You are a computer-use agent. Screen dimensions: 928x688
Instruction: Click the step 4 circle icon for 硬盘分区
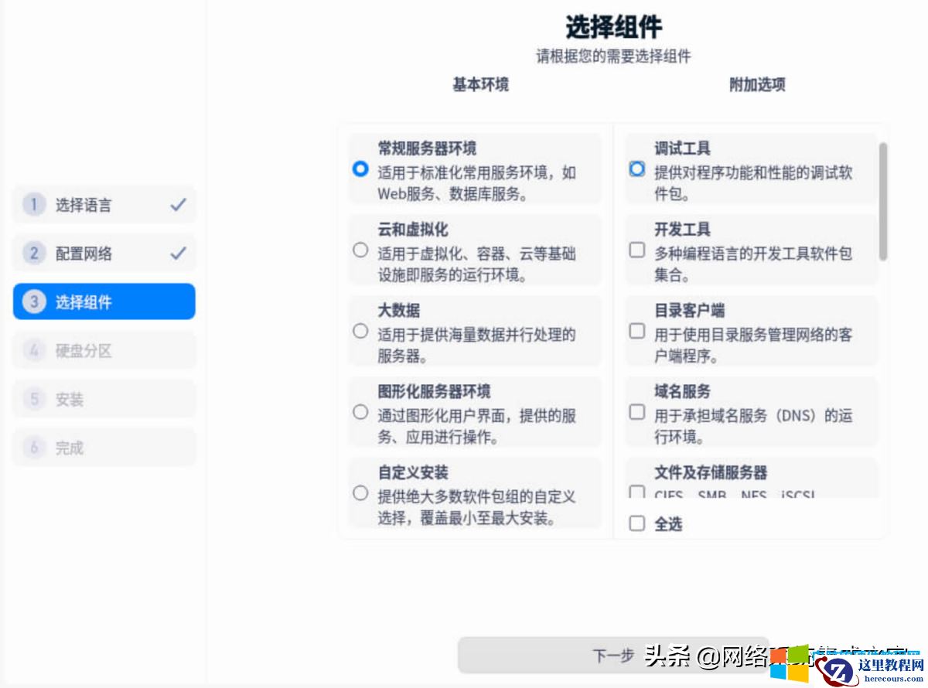point(34,350)
